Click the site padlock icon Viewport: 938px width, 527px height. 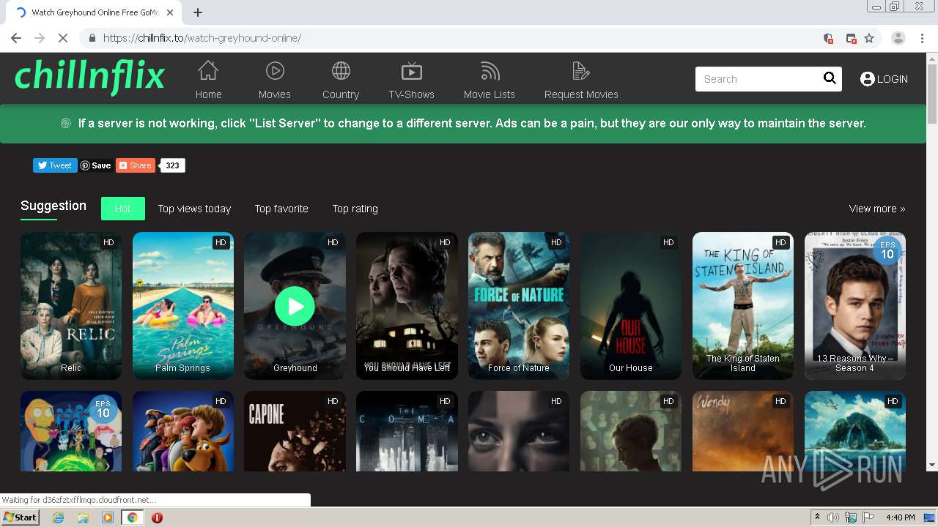[x=92, y=38]
